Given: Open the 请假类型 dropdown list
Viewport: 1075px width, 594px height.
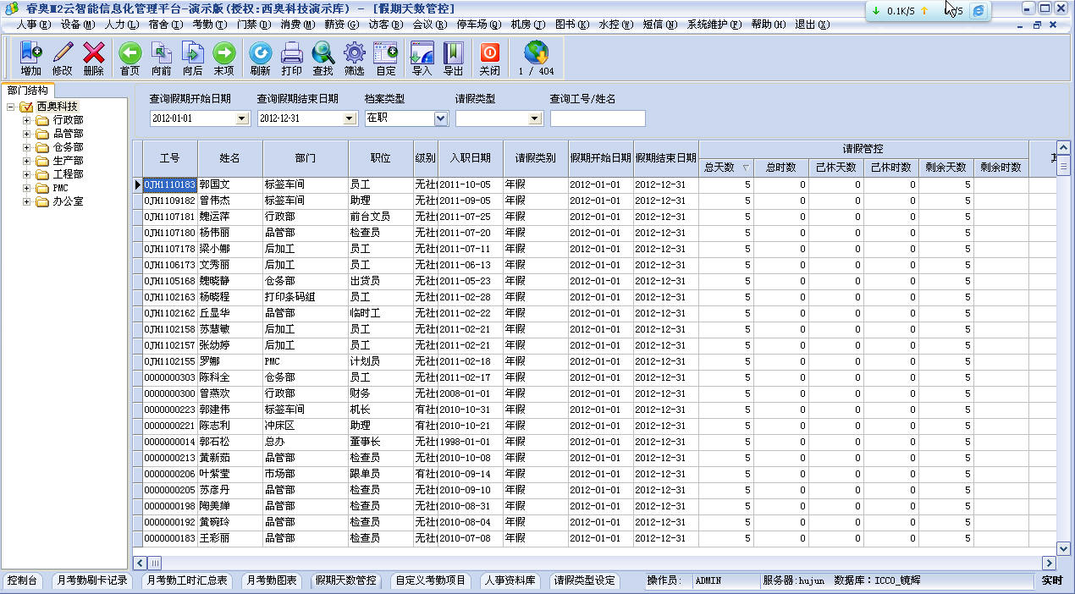Looking at the screenshot, I should (535, 118).
